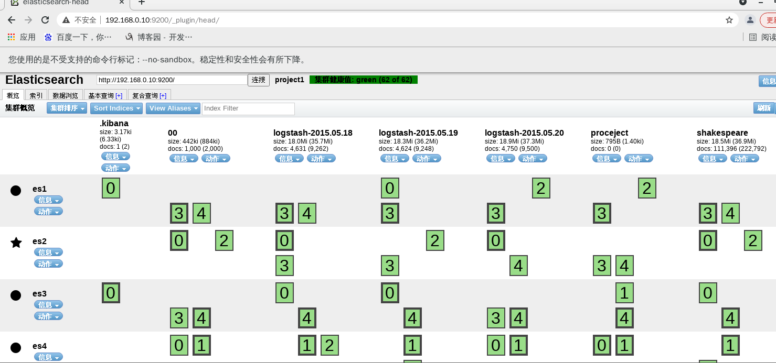Click the 连接 connect button
Viewport: 776px width, 363px height.
pos(259,80)
